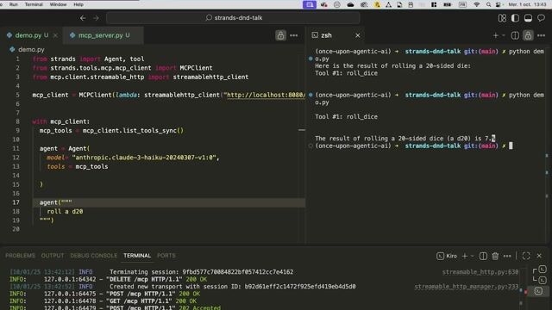Maximize the bottom panel size
Image resolution: width=552 pixels, height=310 pixels.
(x=526, y=256)
